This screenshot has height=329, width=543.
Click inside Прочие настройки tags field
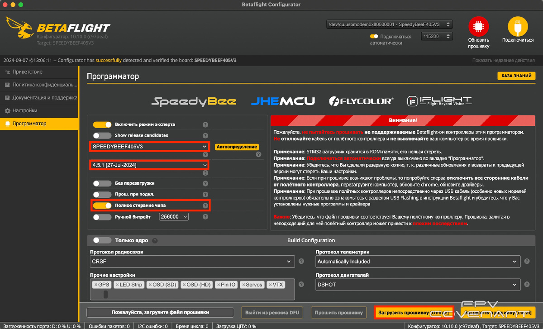click(x=192, y=289)
